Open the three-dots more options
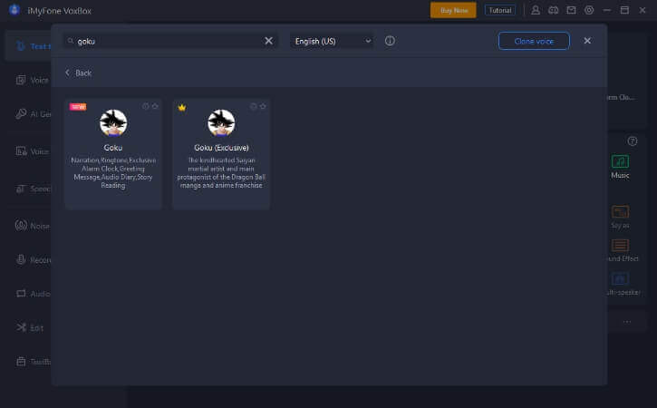Image resolution: width=657 pixels, height=408 pixels. (626, 322)
